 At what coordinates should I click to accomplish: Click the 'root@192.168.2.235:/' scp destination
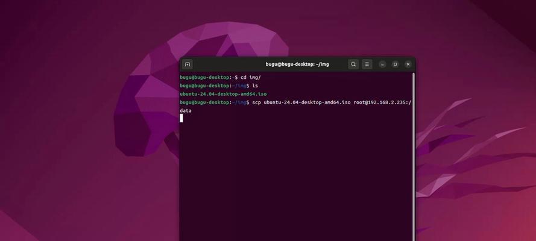tap(382, 102)
